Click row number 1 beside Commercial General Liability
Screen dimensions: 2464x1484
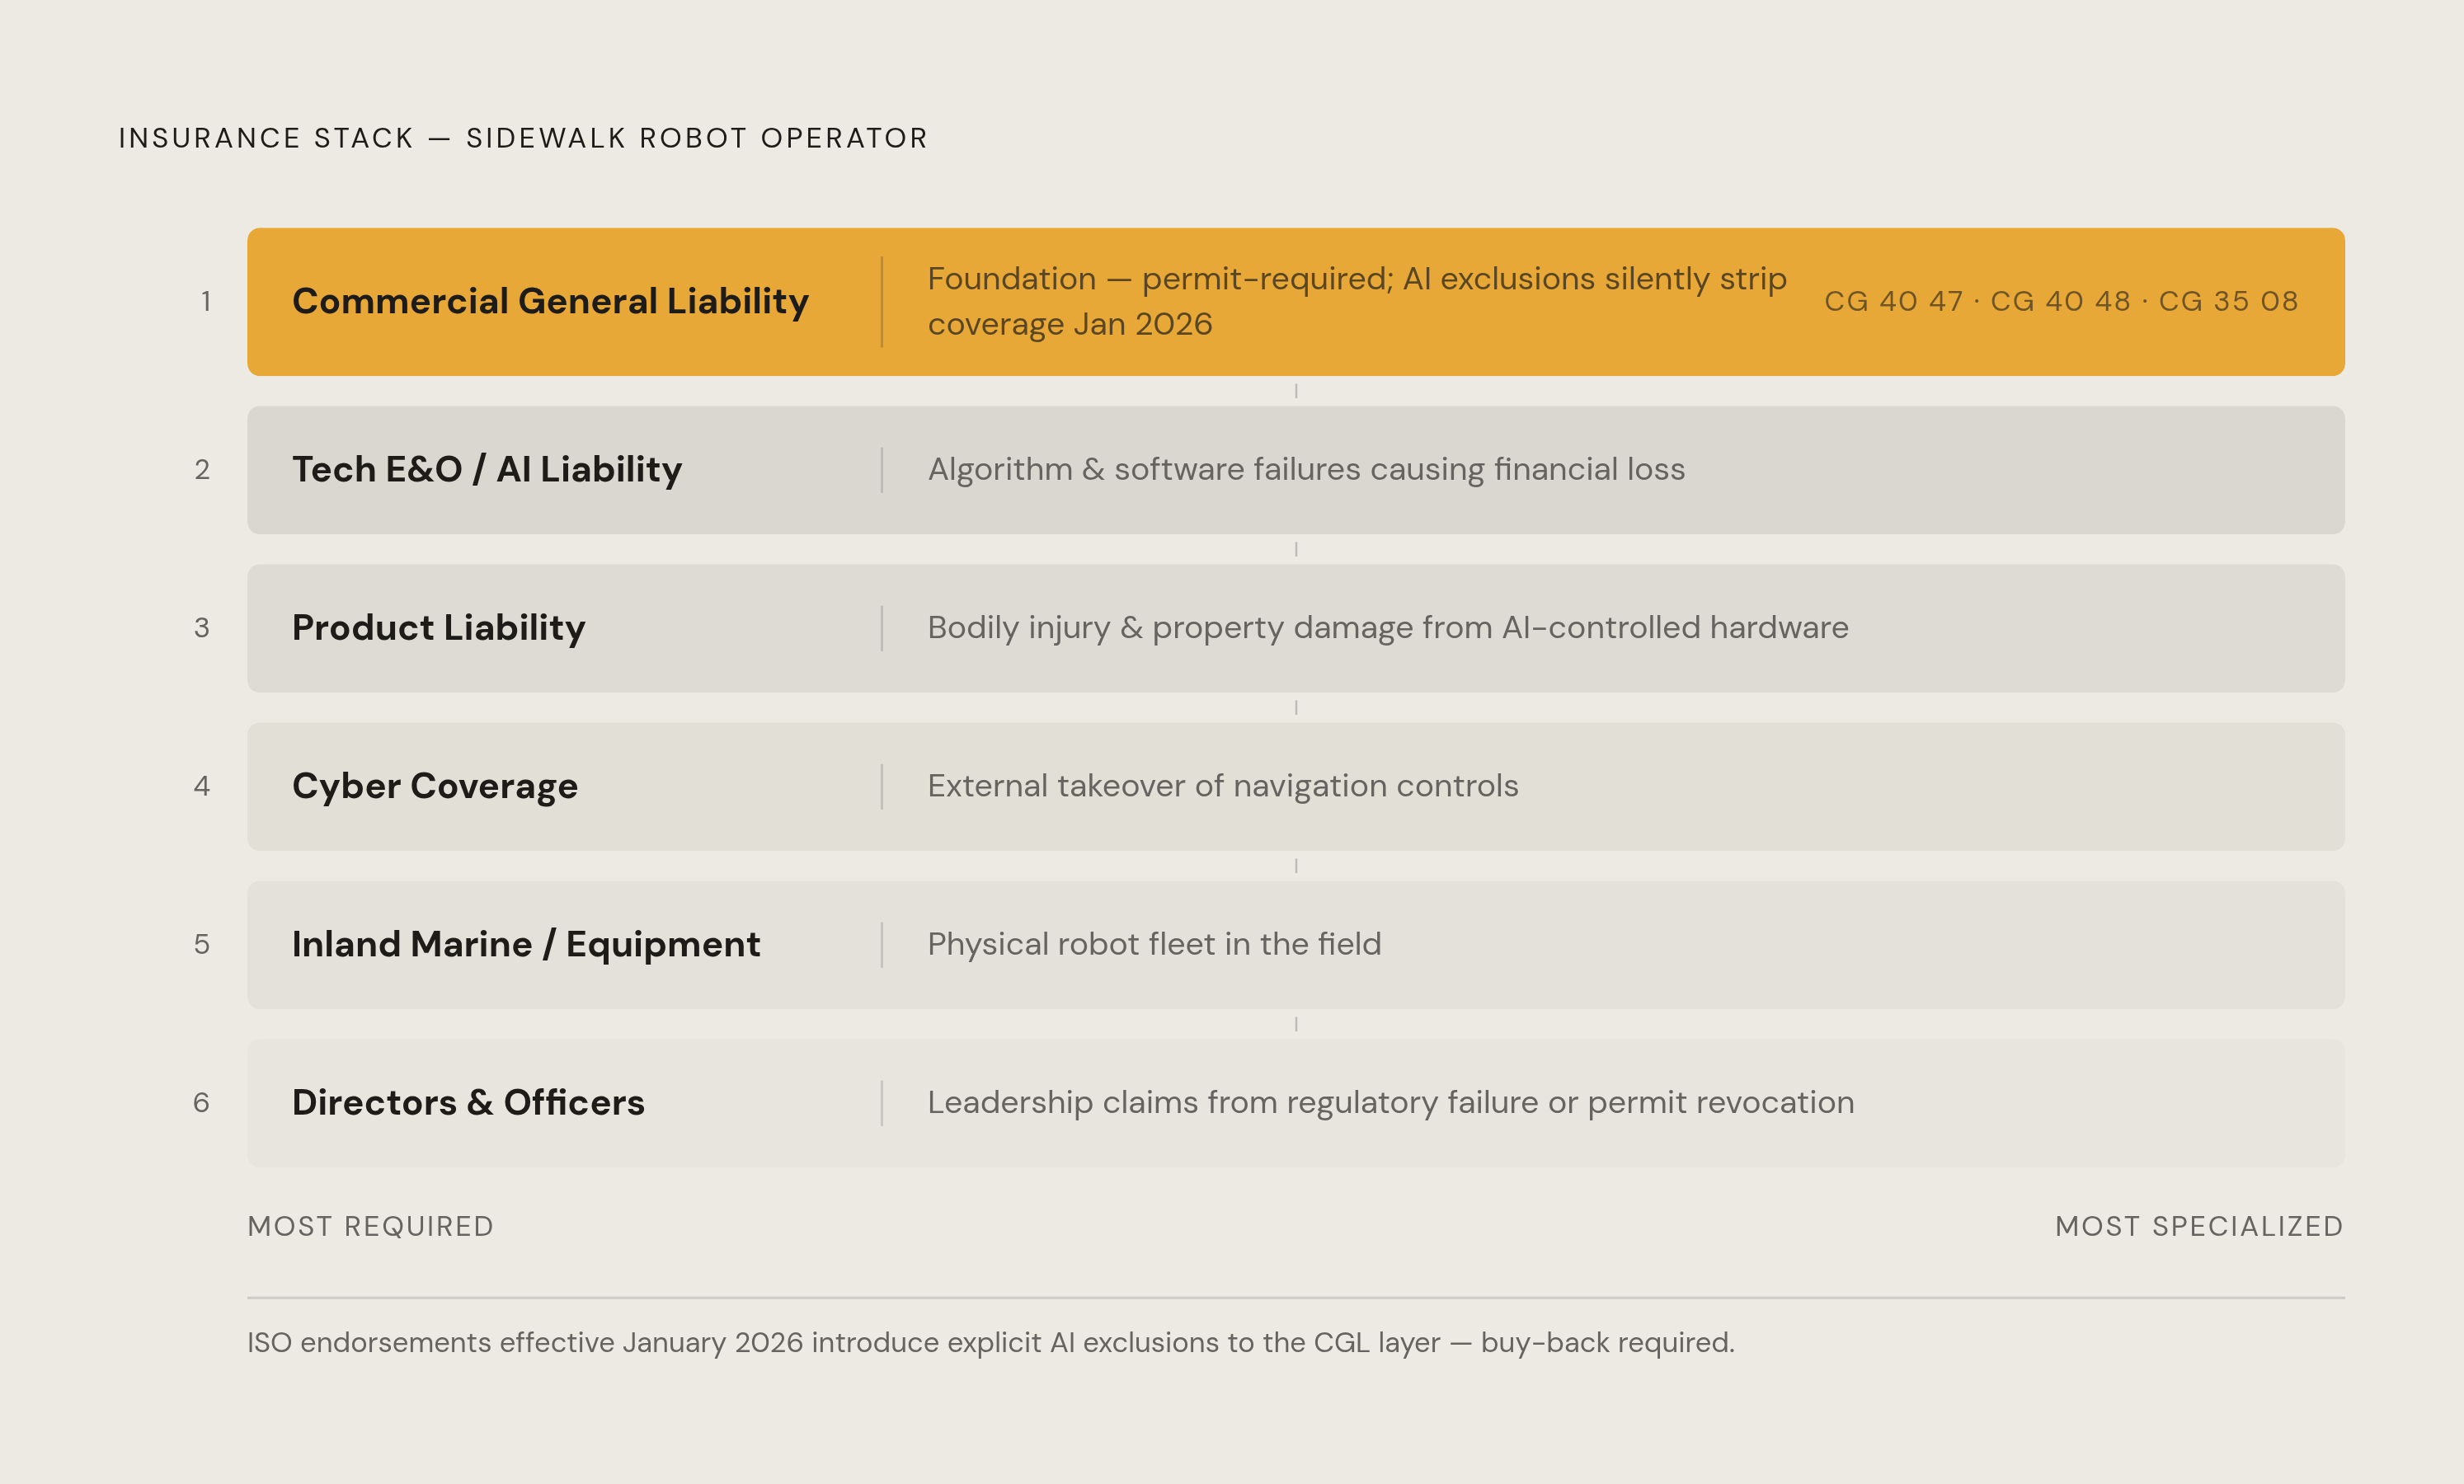[x=205, y=301]
